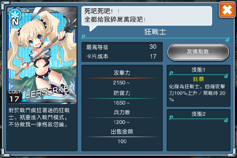Click the card description text below artwork
The height and width of the screenshot is (158, 237).
tap(39, 117)
